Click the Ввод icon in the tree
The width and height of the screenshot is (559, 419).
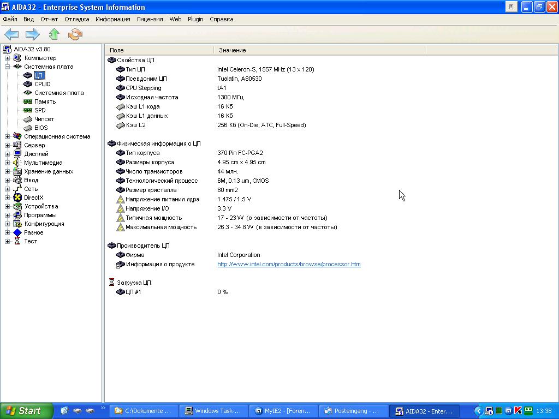[17, 180]
